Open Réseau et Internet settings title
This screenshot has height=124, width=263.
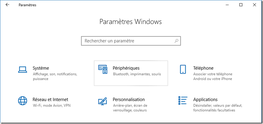(50, 100)
